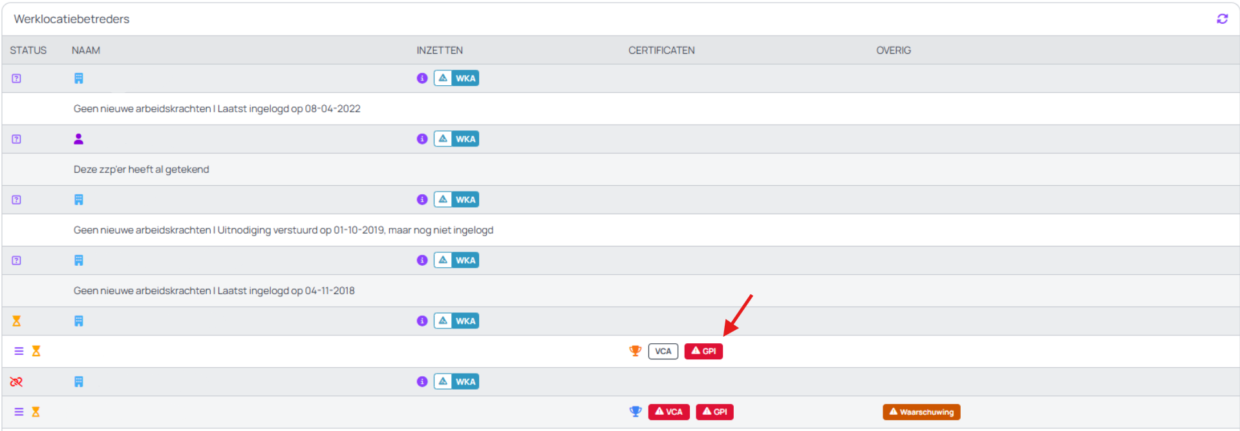
Task: Click the INZETTEN column header
Action: pyautogui.click(x=440, y=50)
